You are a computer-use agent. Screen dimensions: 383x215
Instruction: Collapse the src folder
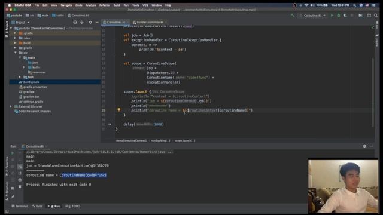click(16, 53)
